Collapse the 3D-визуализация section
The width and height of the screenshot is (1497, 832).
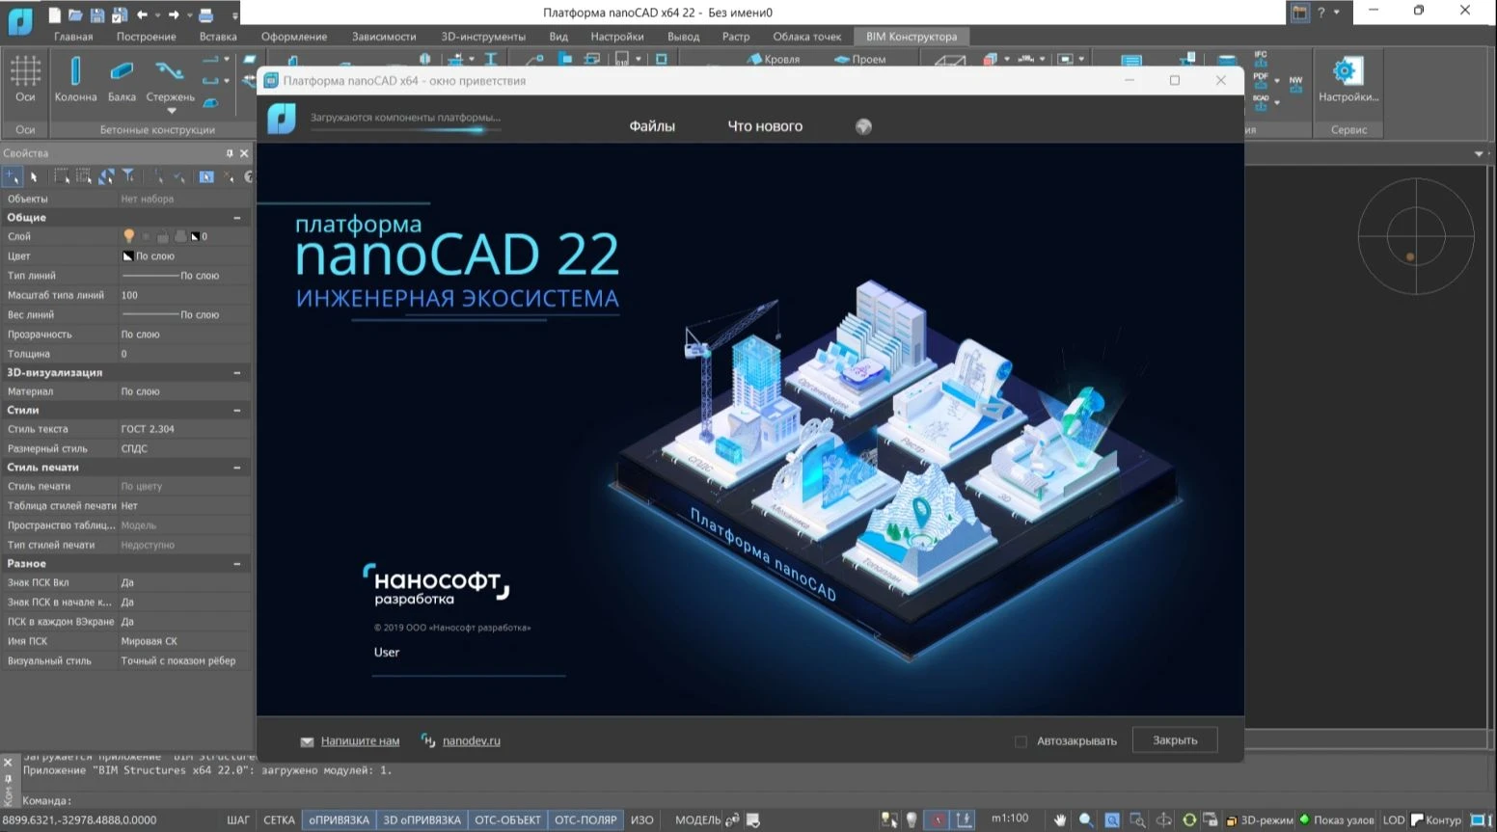237,372
